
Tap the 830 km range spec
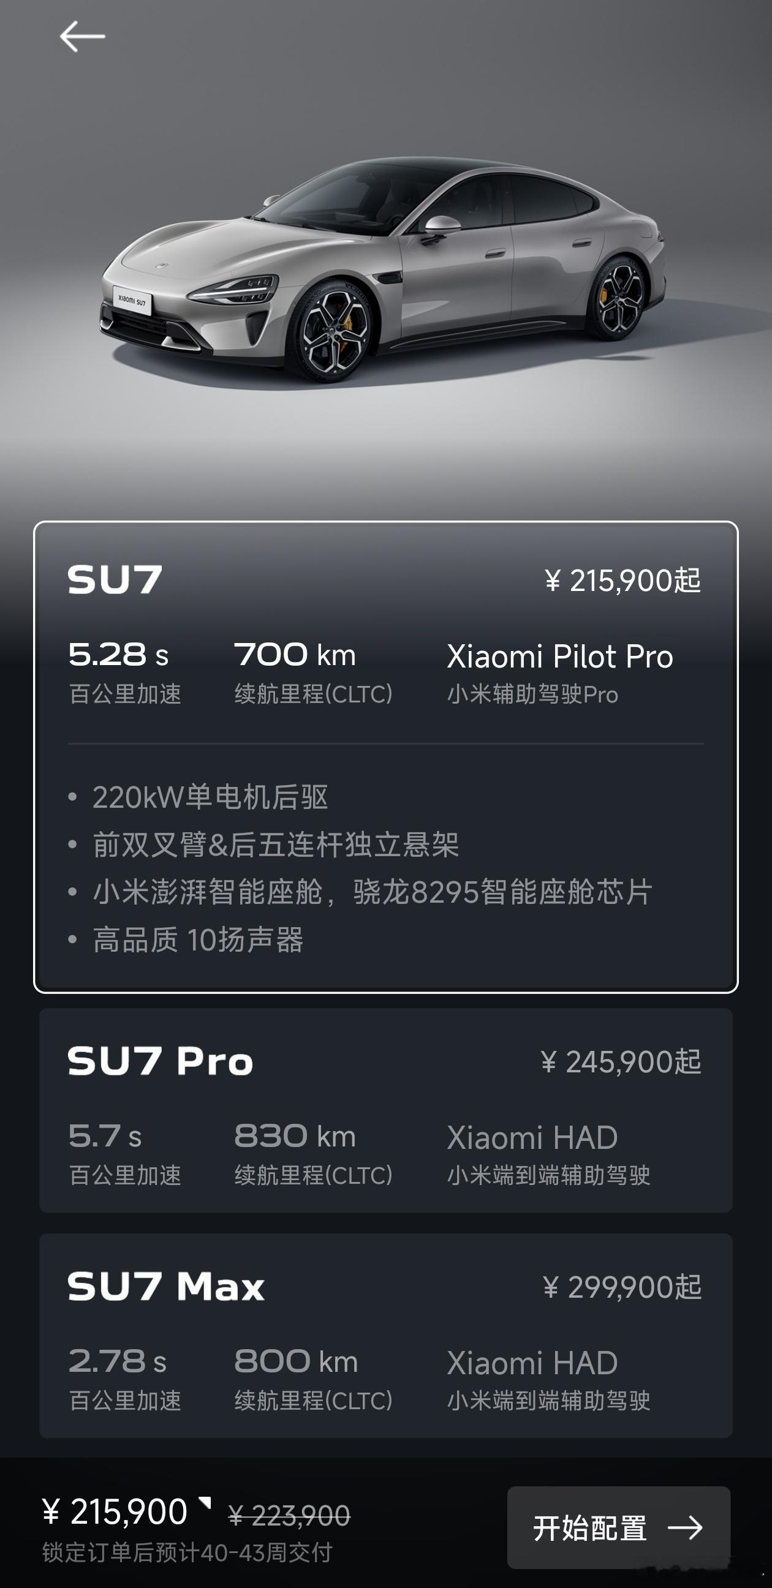[295, 1135]
